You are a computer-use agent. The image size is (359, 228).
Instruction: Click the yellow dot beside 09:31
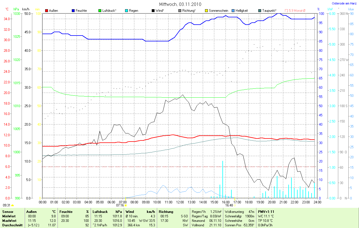pos(12,205)
